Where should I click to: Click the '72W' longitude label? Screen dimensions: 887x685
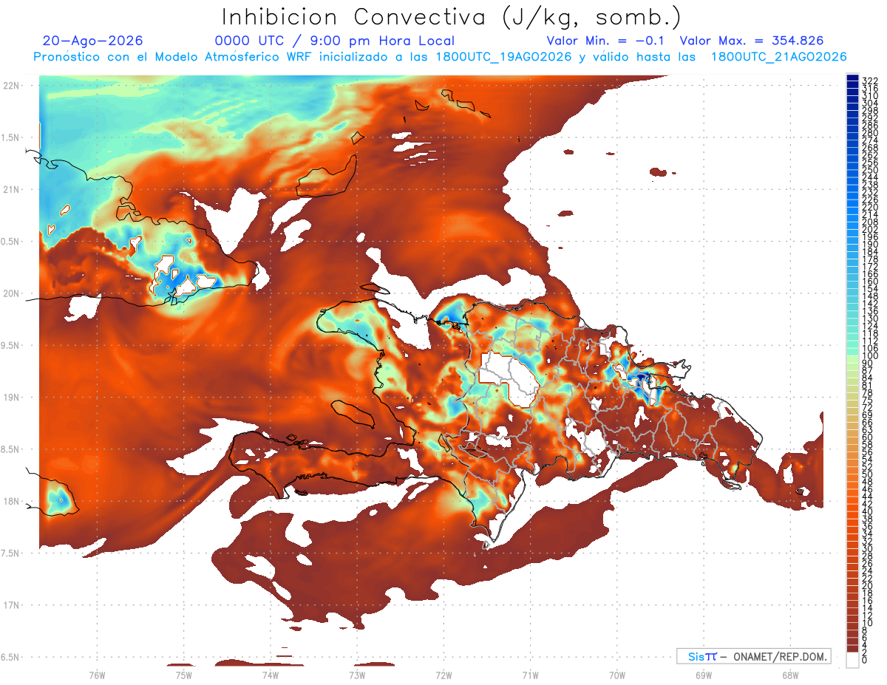tap(443, 675)
